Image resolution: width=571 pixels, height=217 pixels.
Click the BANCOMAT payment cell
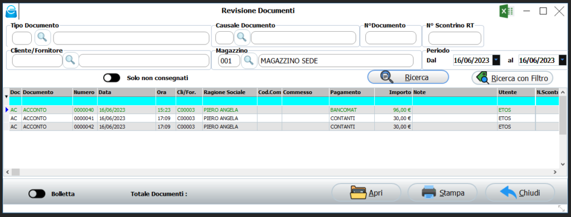pyautogui.click(x=352, y=110)
